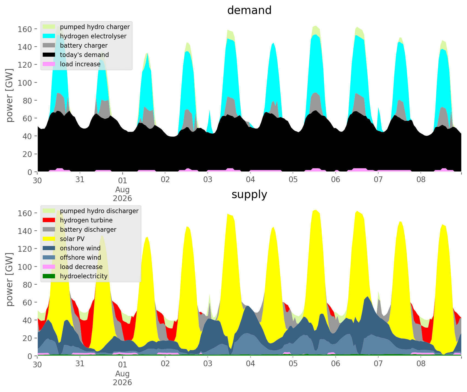Click the '08' date tick under demand chart

pos(421,180)
